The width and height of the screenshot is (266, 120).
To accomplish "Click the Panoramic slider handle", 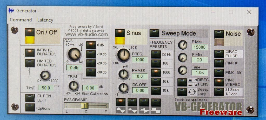I will pyautogui.click(x=84, y=105).
